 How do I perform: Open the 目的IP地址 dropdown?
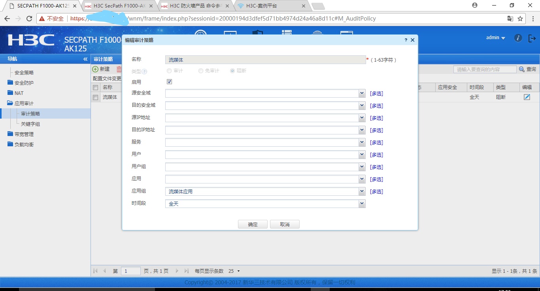(x=362, y=130)
